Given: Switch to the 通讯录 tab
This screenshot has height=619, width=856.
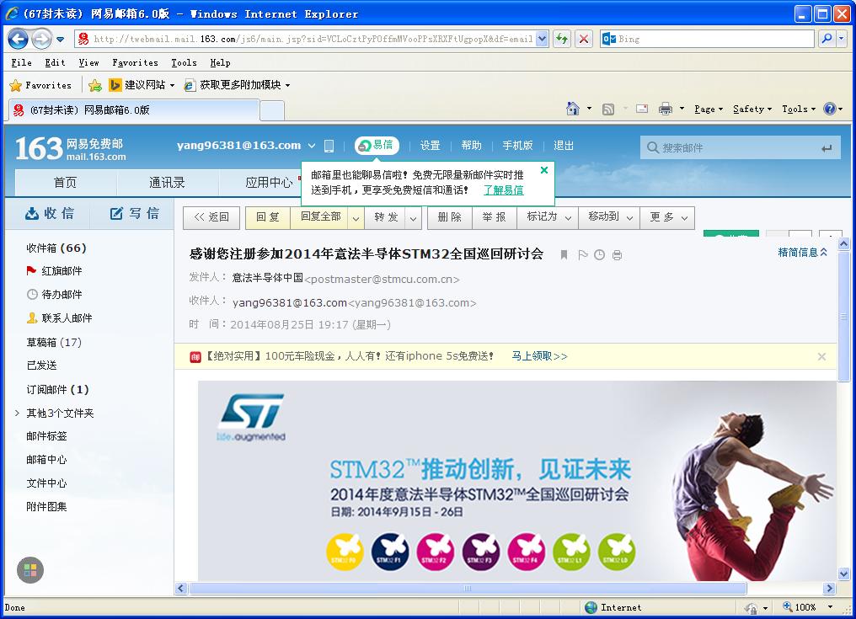Looking at the screenshot, I should [167, 182].
